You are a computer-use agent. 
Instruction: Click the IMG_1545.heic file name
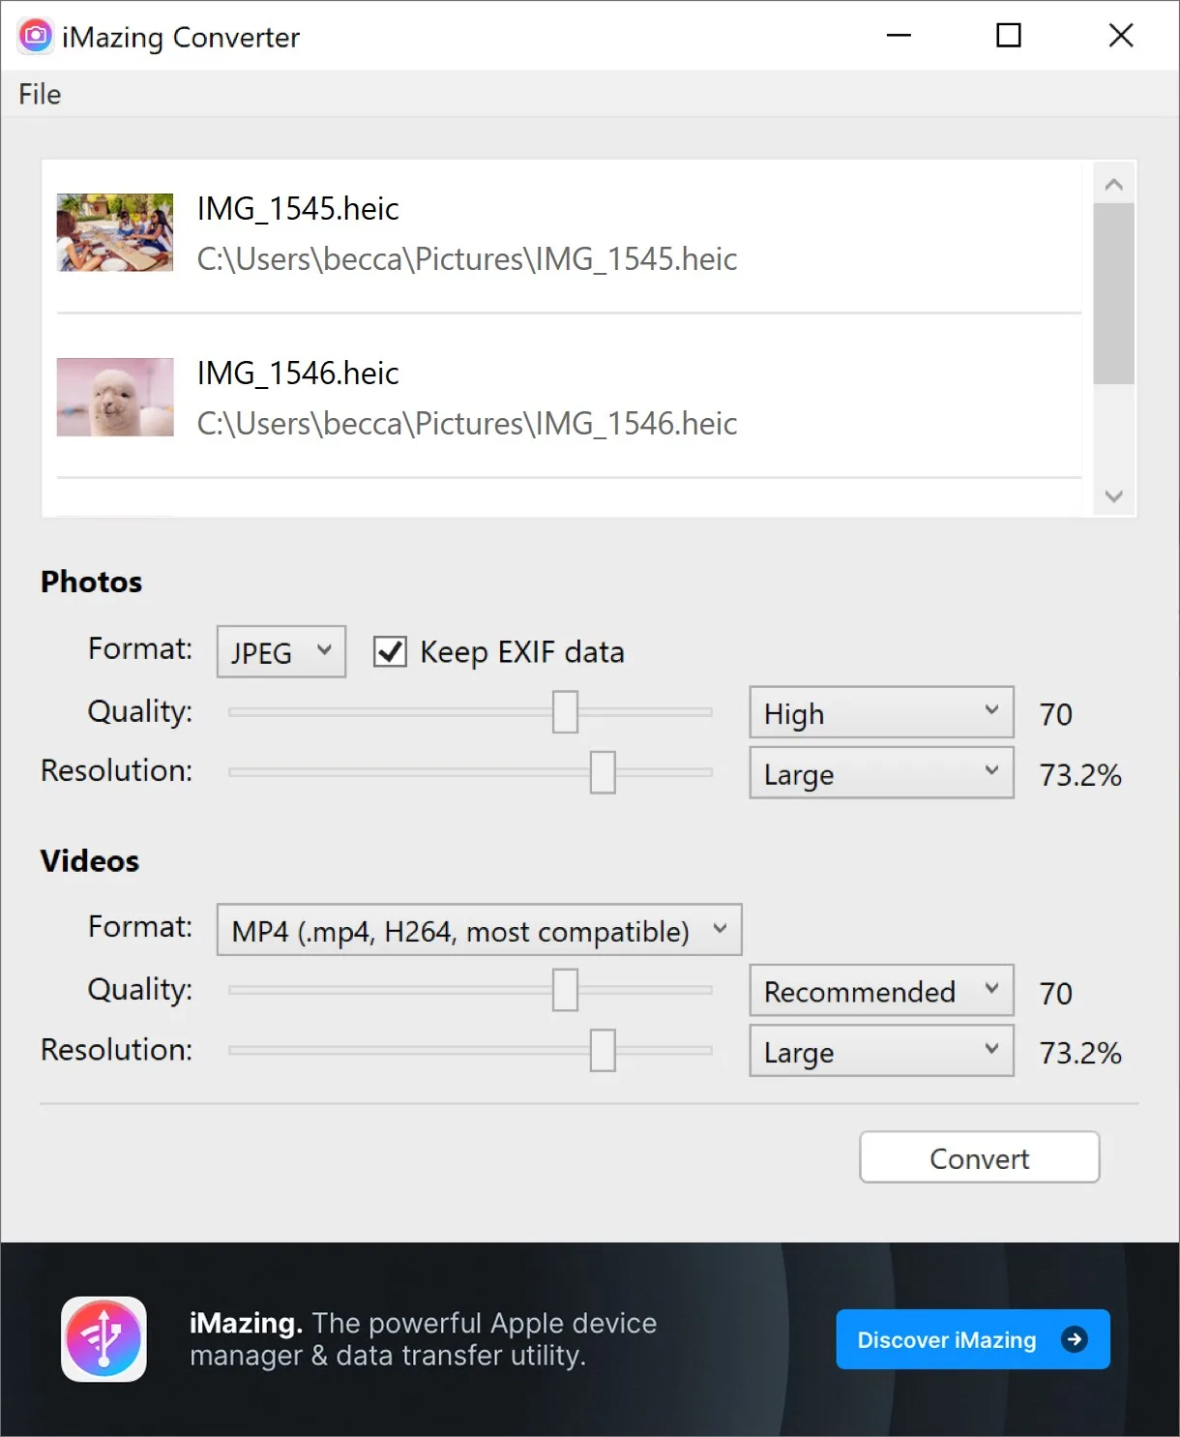298,208
